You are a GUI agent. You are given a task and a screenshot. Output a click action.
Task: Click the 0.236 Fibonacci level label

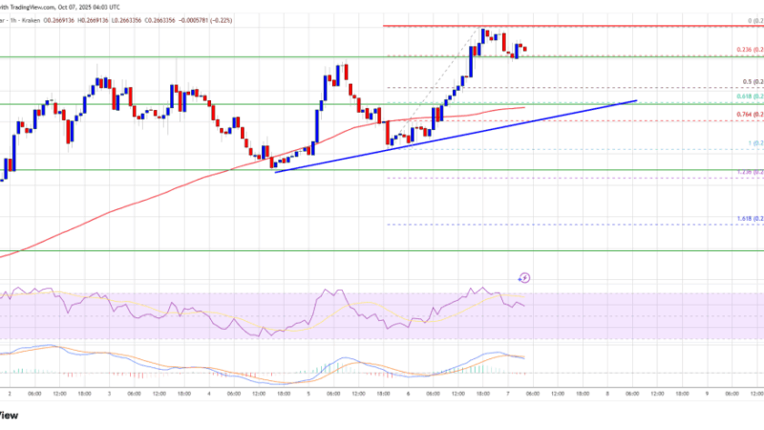748,51
